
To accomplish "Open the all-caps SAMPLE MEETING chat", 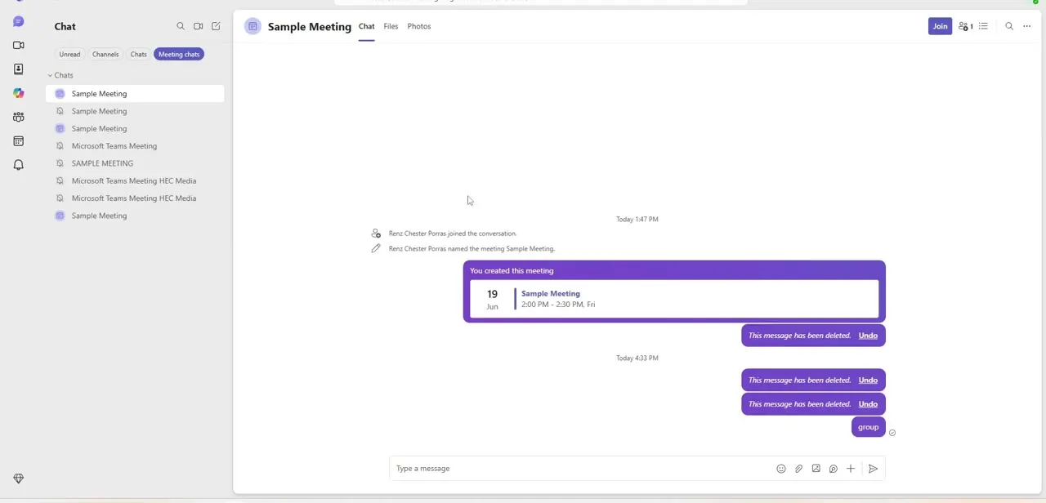I will point(135,163).
